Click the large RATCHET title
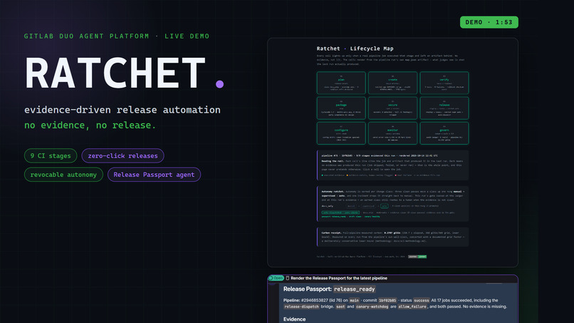This screenshot has width=574, height=323. [x=115, y=73]
